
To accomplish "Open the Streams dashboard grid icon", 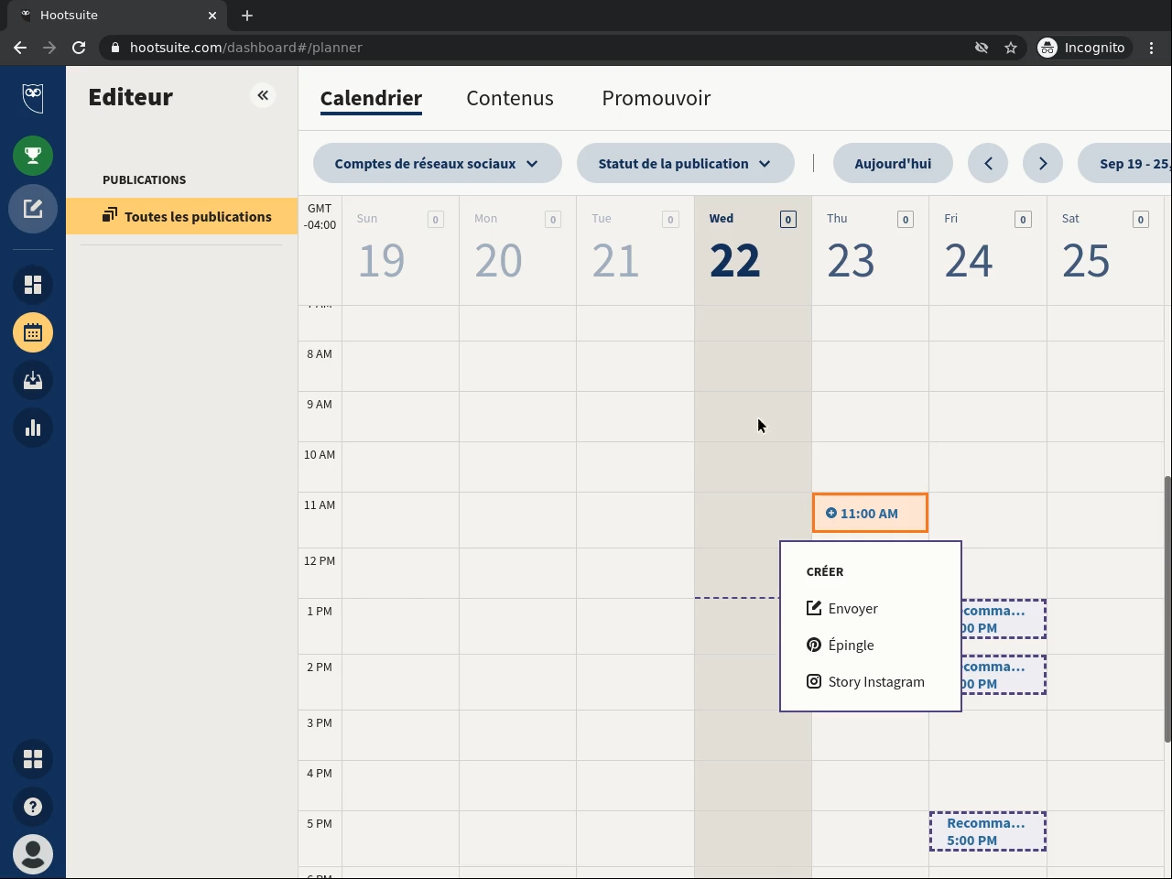I will tap(33, 285).
